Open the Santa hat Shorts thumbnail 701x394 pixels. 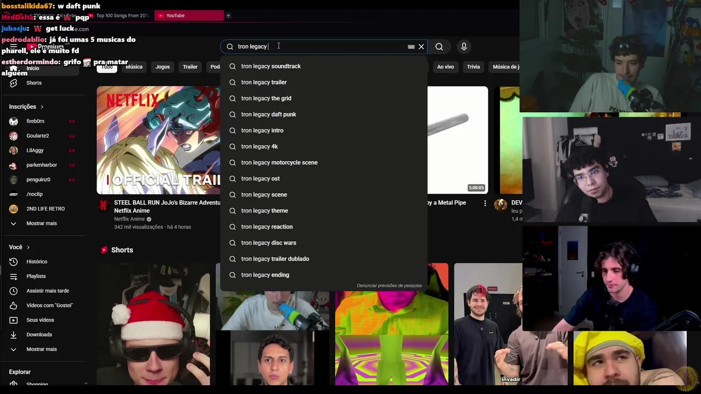pyautogui.click(x=154, y=324)
